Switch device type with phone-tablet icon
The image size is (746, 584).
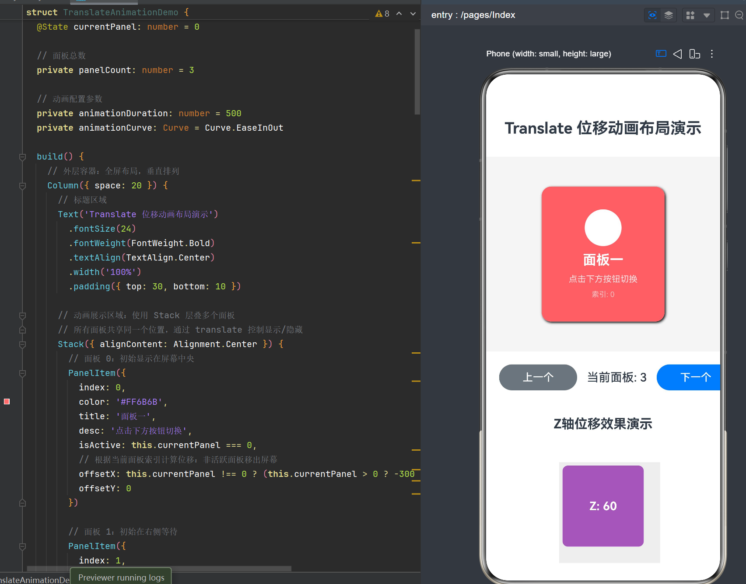[694, 54]
